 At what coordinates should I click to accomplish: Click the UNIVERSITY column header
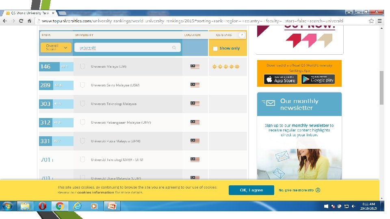point(84,35)
